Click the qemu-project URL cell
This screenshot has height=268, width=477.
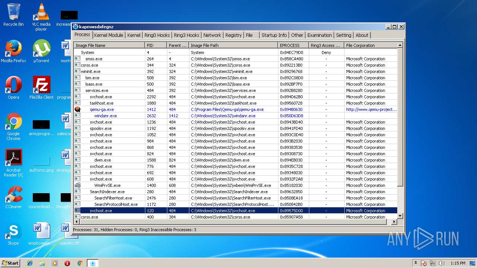click(x=371, y=109)
